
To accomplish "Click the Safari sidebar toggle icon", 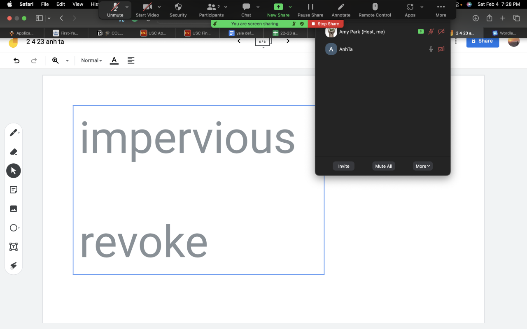I will pos(40,18).
